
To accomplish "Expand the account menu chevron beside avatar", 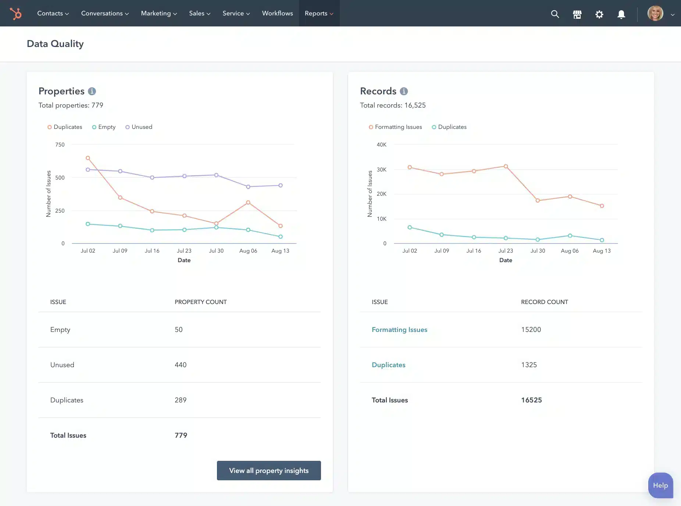I will point(673,15).
